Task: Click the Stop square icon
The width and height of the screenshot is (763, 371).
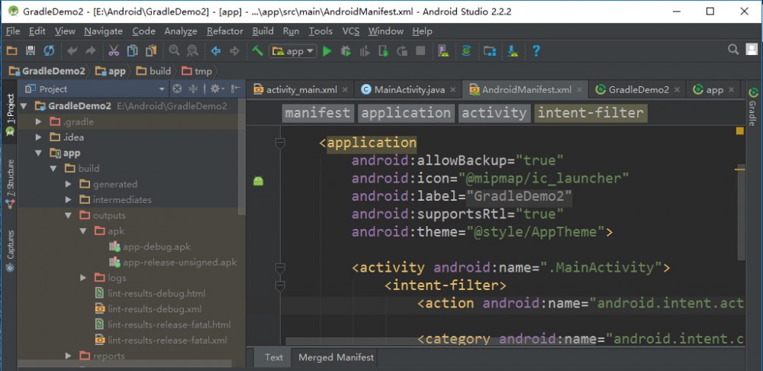Action: point(420,50)
